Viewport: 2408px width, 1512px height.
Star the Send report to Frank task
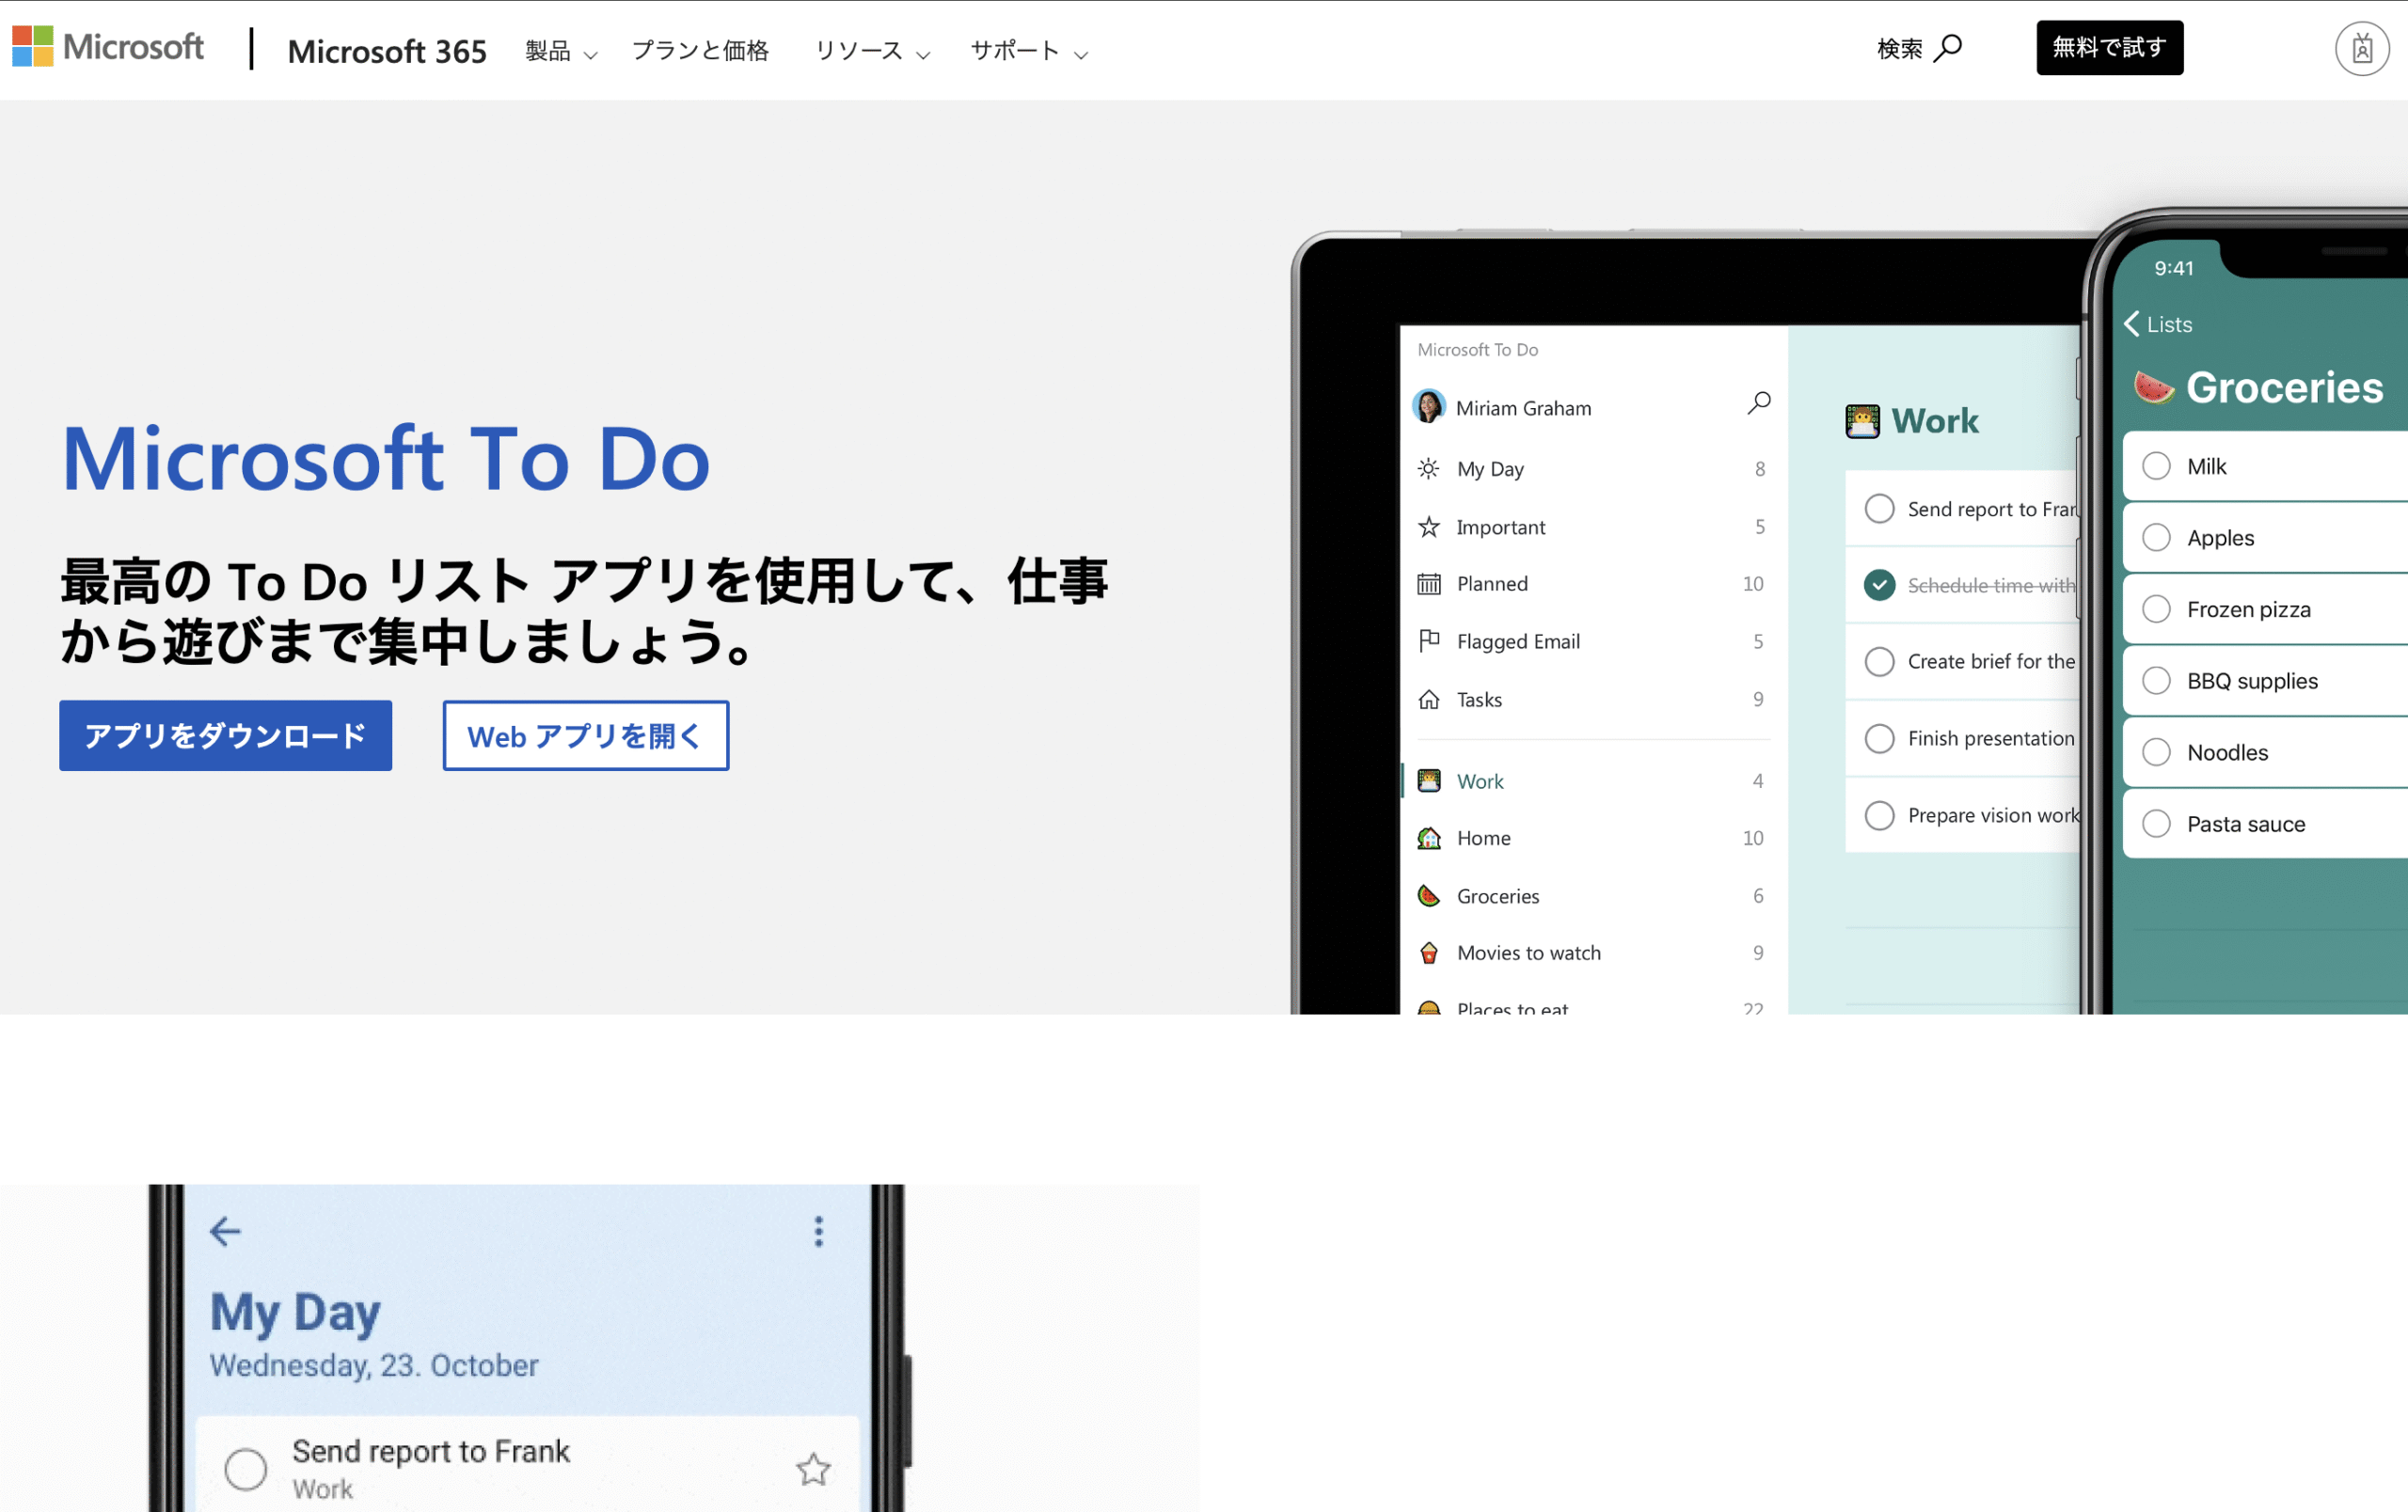[x=813, y=1469]
